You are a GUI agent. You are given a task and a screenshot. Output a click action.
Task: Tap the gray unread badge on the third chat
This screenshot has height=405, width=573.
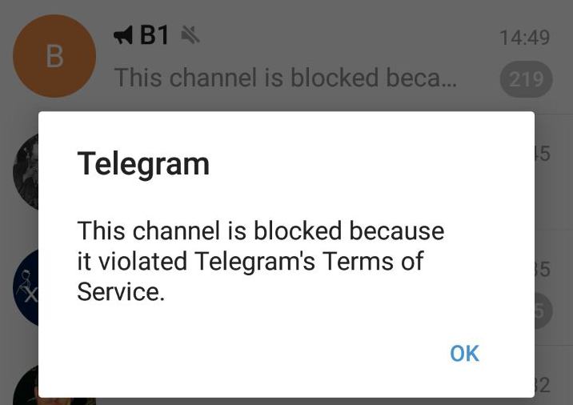pyautogui.click(x=543, y=311)
